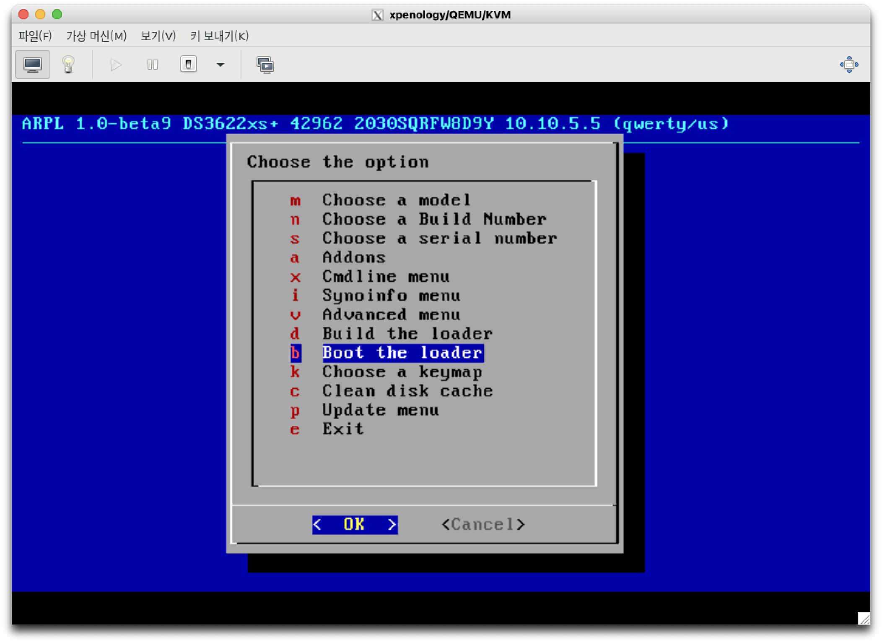882x643 pixels.
Task: Toggle fullscreen console mode
Action: coord(848,65)
